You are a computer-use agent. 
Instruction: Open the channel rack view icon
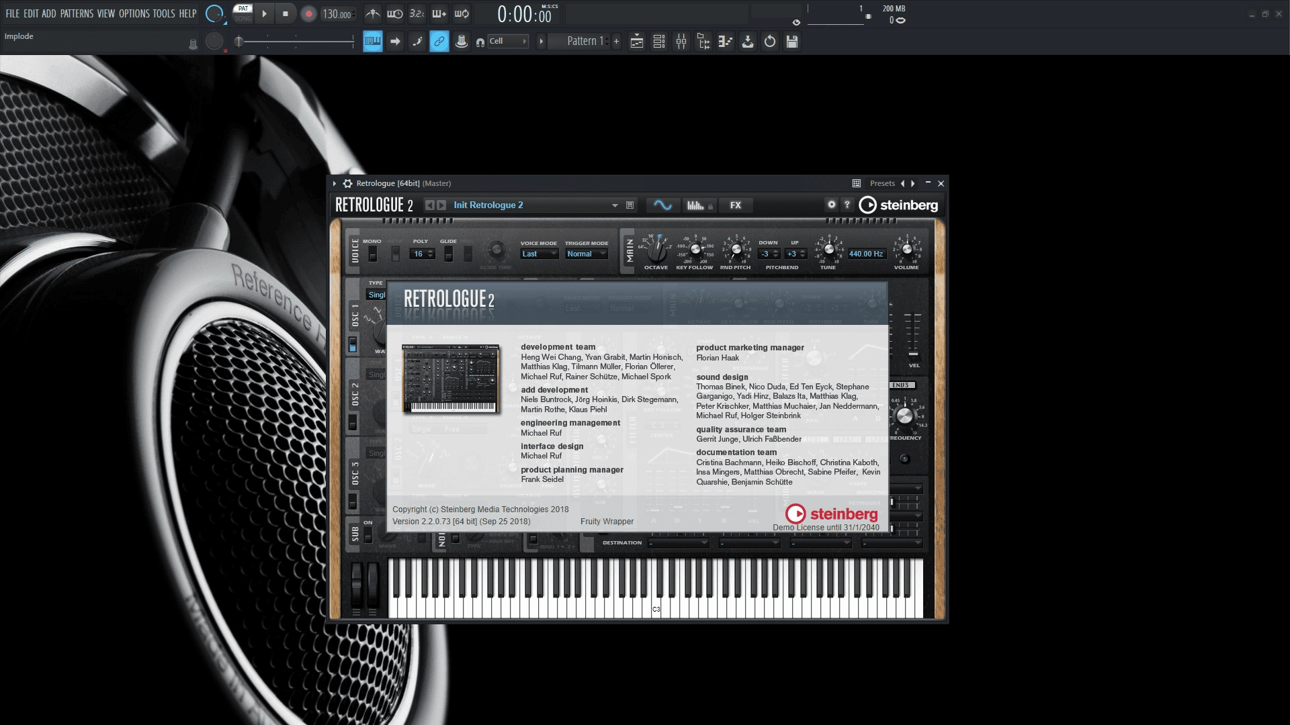click(x=659, y=42)
